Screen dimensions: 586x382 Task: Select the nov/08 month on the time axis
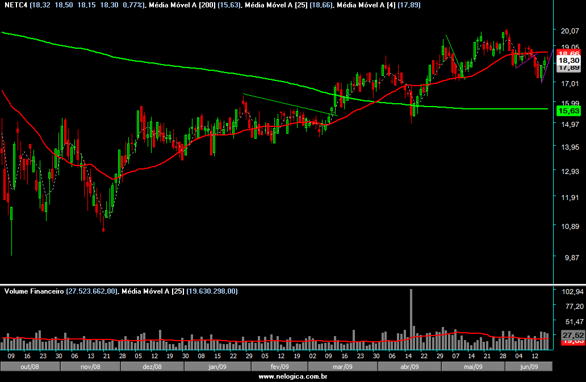pos(90,367)
